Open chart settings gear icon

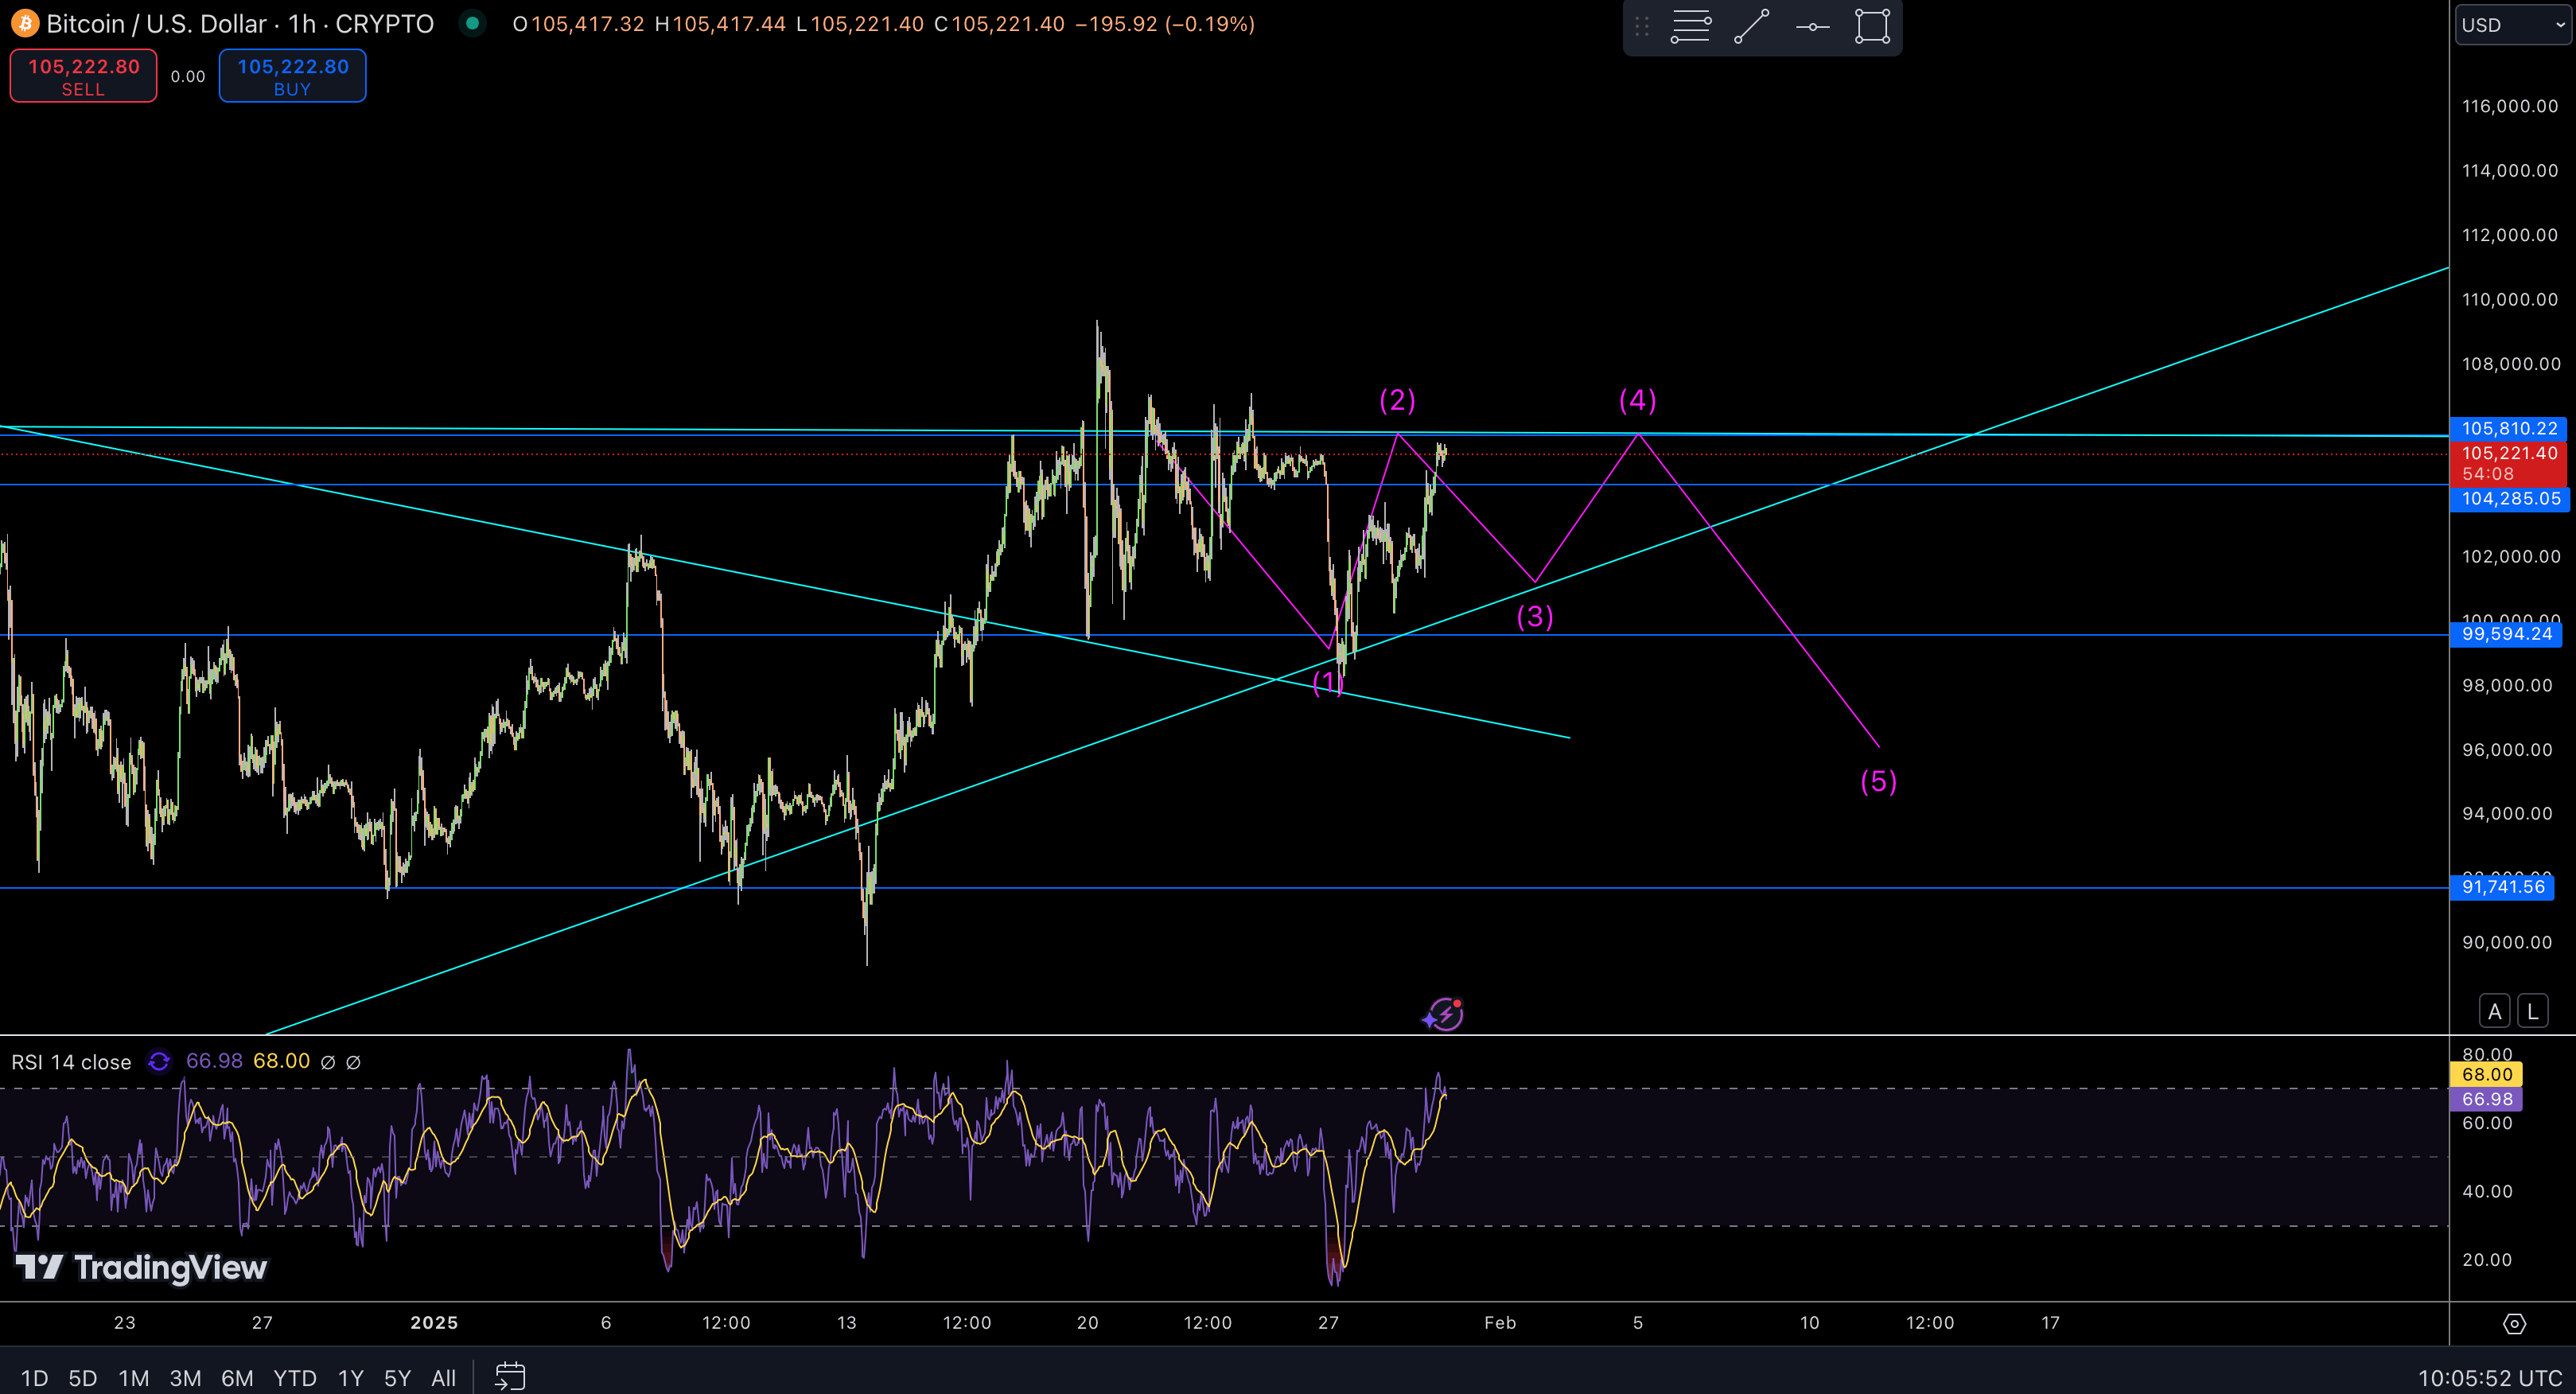coord(2514,1324)
